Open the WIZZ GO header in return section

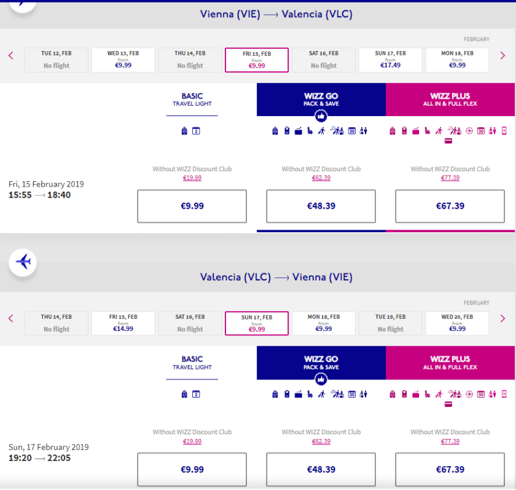tap(321, 362)
